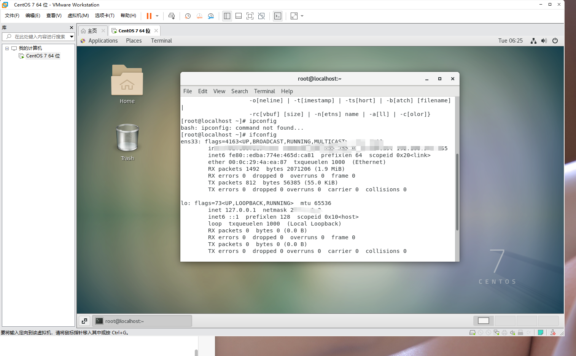Open the 选项卡(T) menu

105,16
